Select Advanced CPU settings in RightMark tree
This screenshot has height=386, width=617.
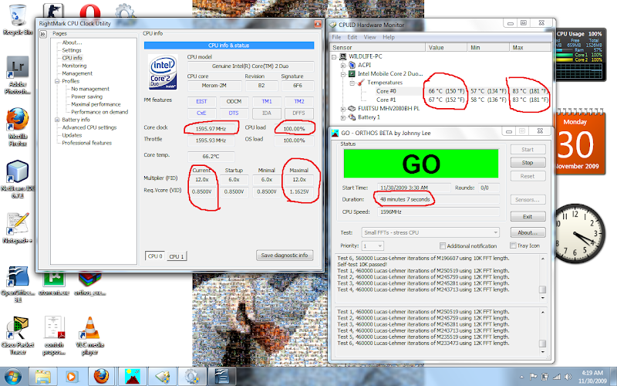point(89,127)
